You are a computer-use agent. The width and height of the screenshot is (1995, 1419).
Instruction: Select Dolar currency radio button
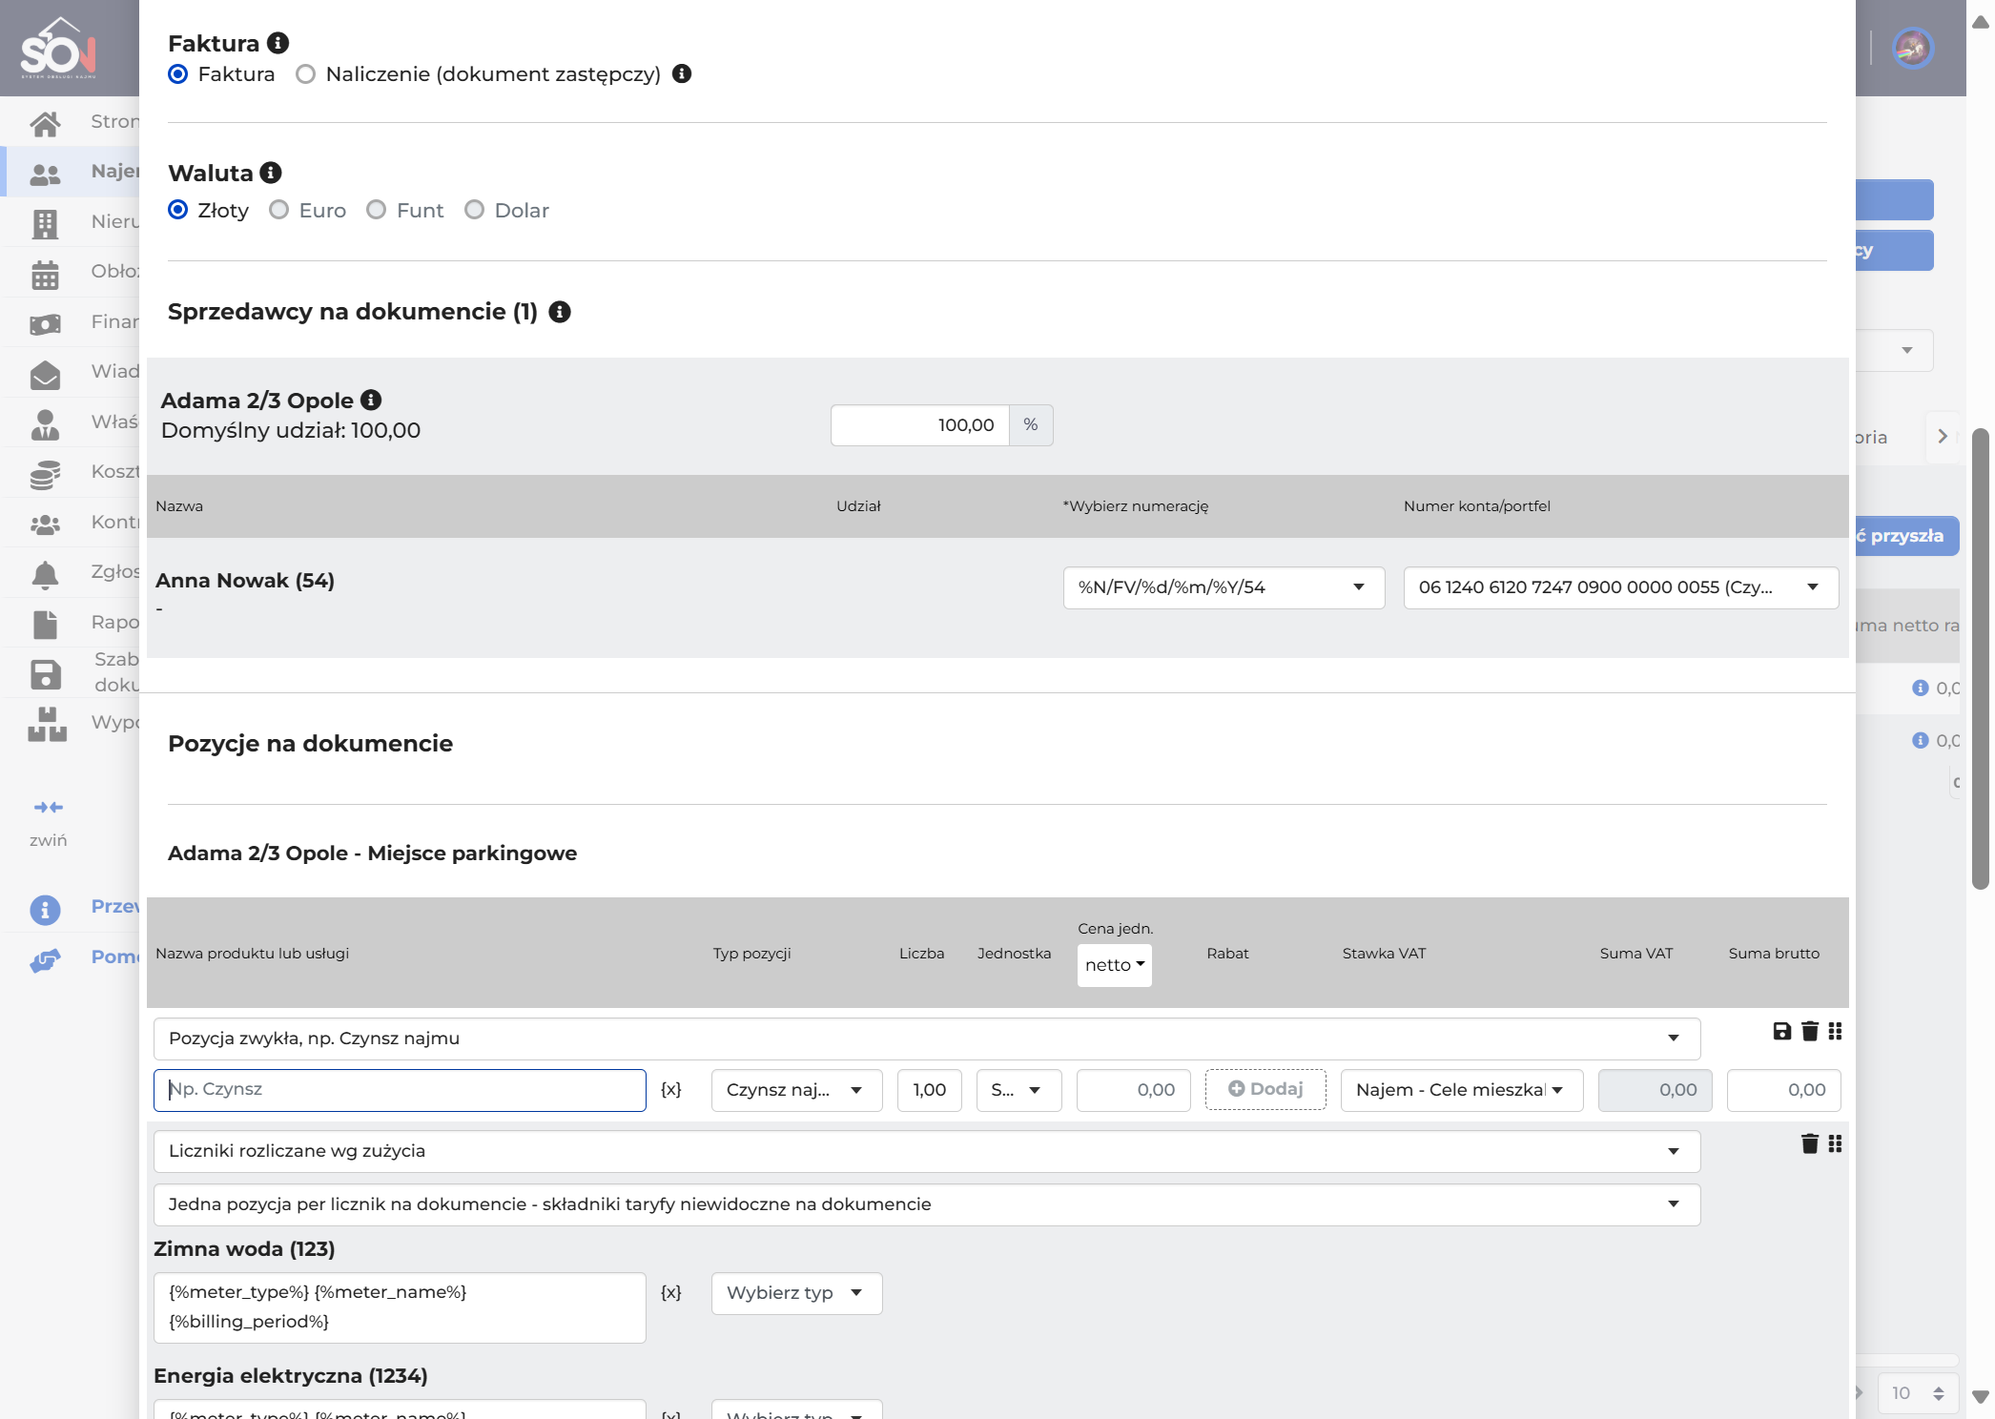(x=474, y=210)
